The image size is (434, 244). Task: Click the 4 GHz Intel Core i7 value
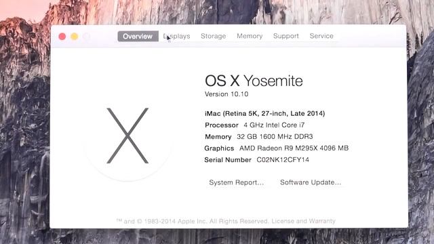tap(274, 125)
